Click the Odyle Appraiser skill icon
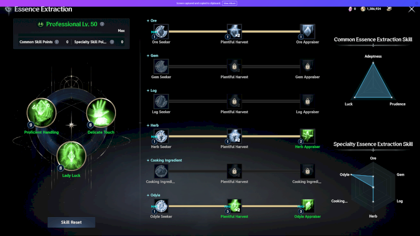Viewport: 420px width, 236px height. coord(308,206)
